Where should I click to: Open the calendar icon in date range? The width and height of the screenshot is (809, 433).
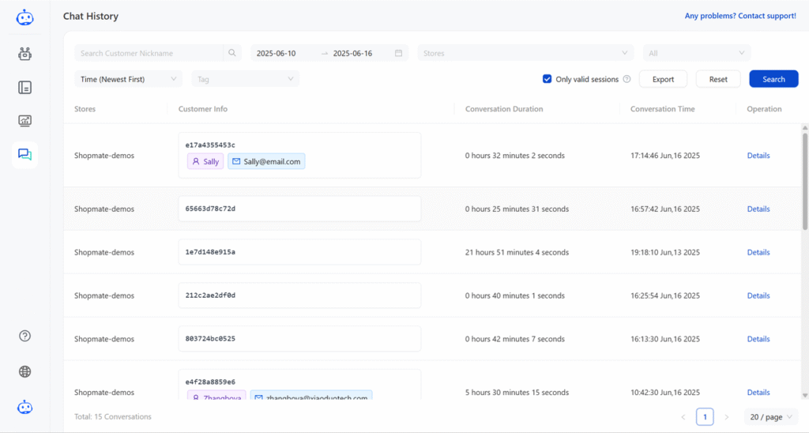click(x=398, y=53)
